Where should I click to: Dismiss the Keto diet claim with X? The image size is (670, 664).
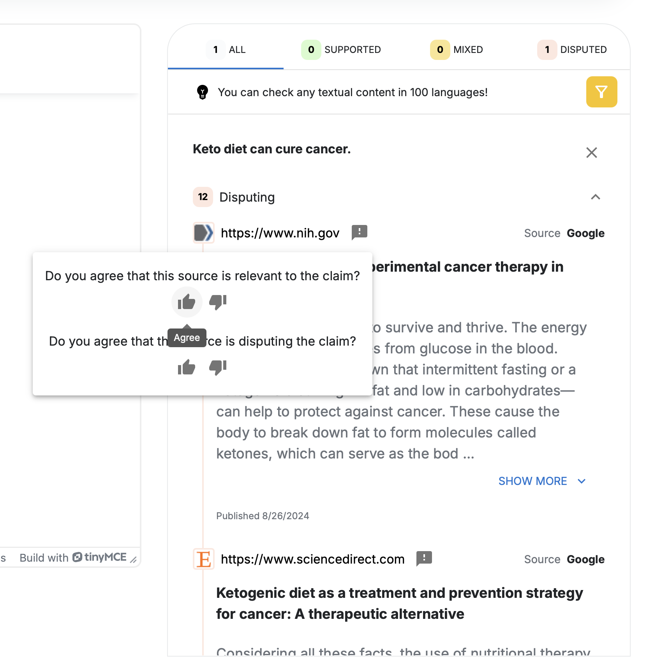(x=592, y=153)
